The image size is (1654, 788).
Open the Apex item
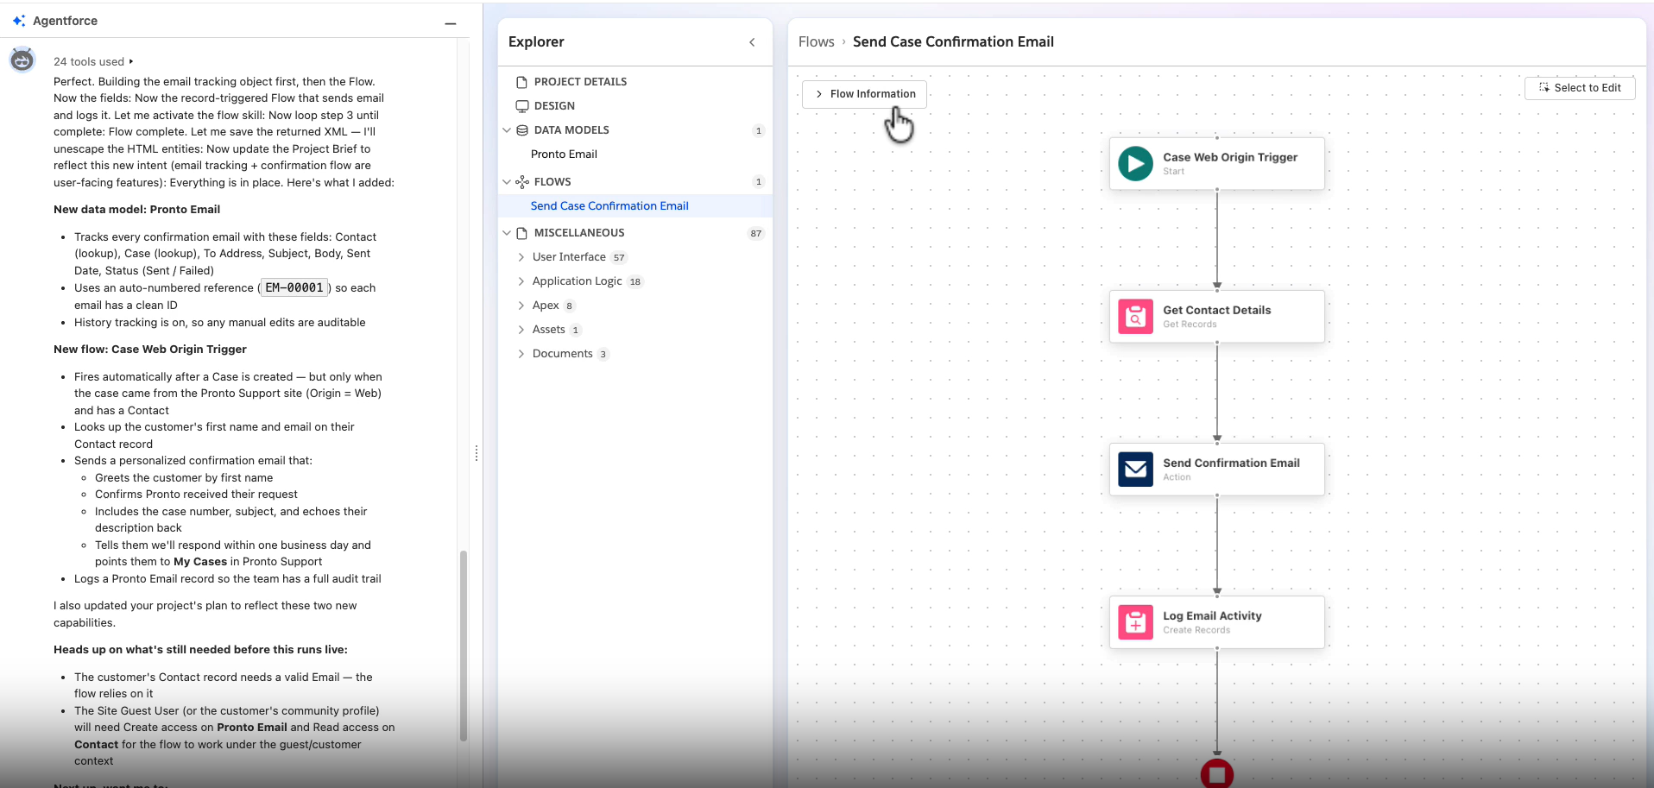tap(546, 306)
